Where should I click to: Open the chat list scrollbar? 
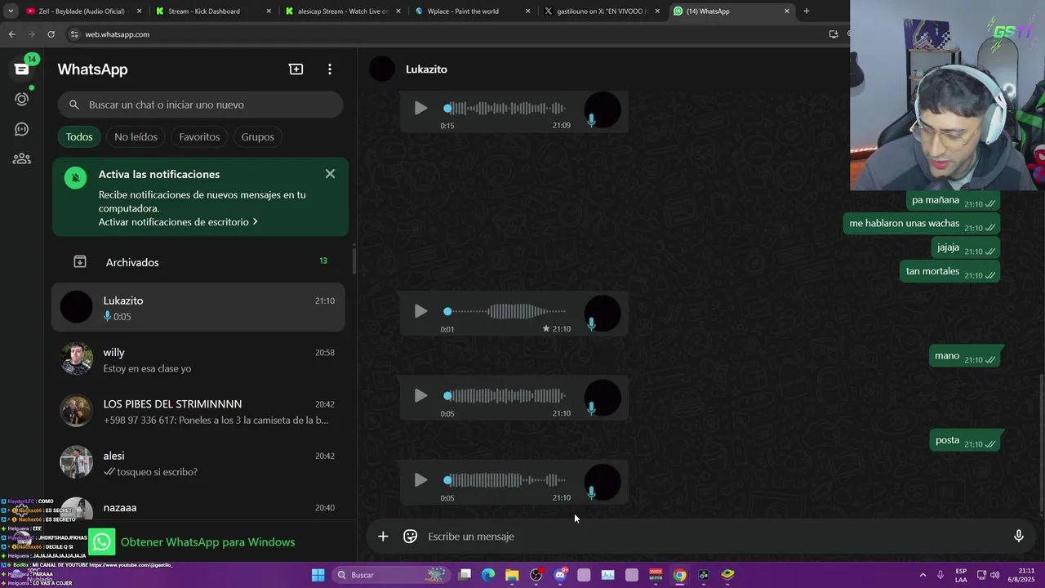[x=354, y=261]
